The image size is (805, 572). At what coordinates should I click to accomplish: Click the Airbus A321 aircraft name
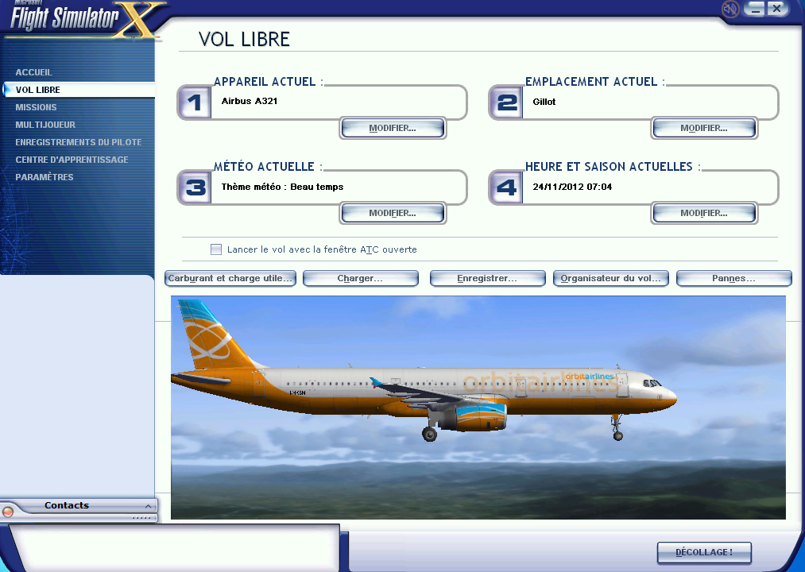250,101
